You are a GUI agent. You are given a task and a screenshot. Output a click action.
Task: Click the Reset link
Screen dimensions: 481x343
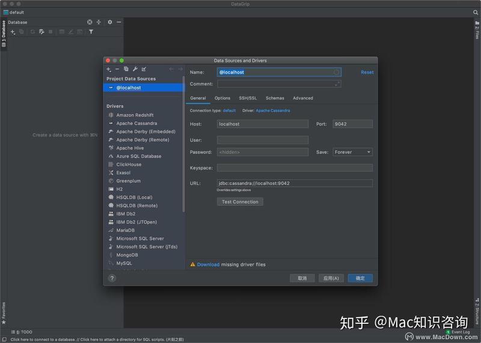[367, 72]
